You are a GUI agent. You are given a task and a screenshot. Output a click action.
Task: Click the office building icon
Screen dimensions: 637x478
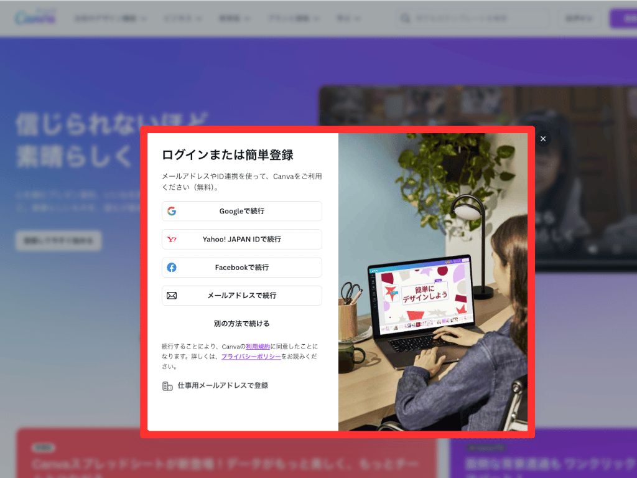pos(167,386)
